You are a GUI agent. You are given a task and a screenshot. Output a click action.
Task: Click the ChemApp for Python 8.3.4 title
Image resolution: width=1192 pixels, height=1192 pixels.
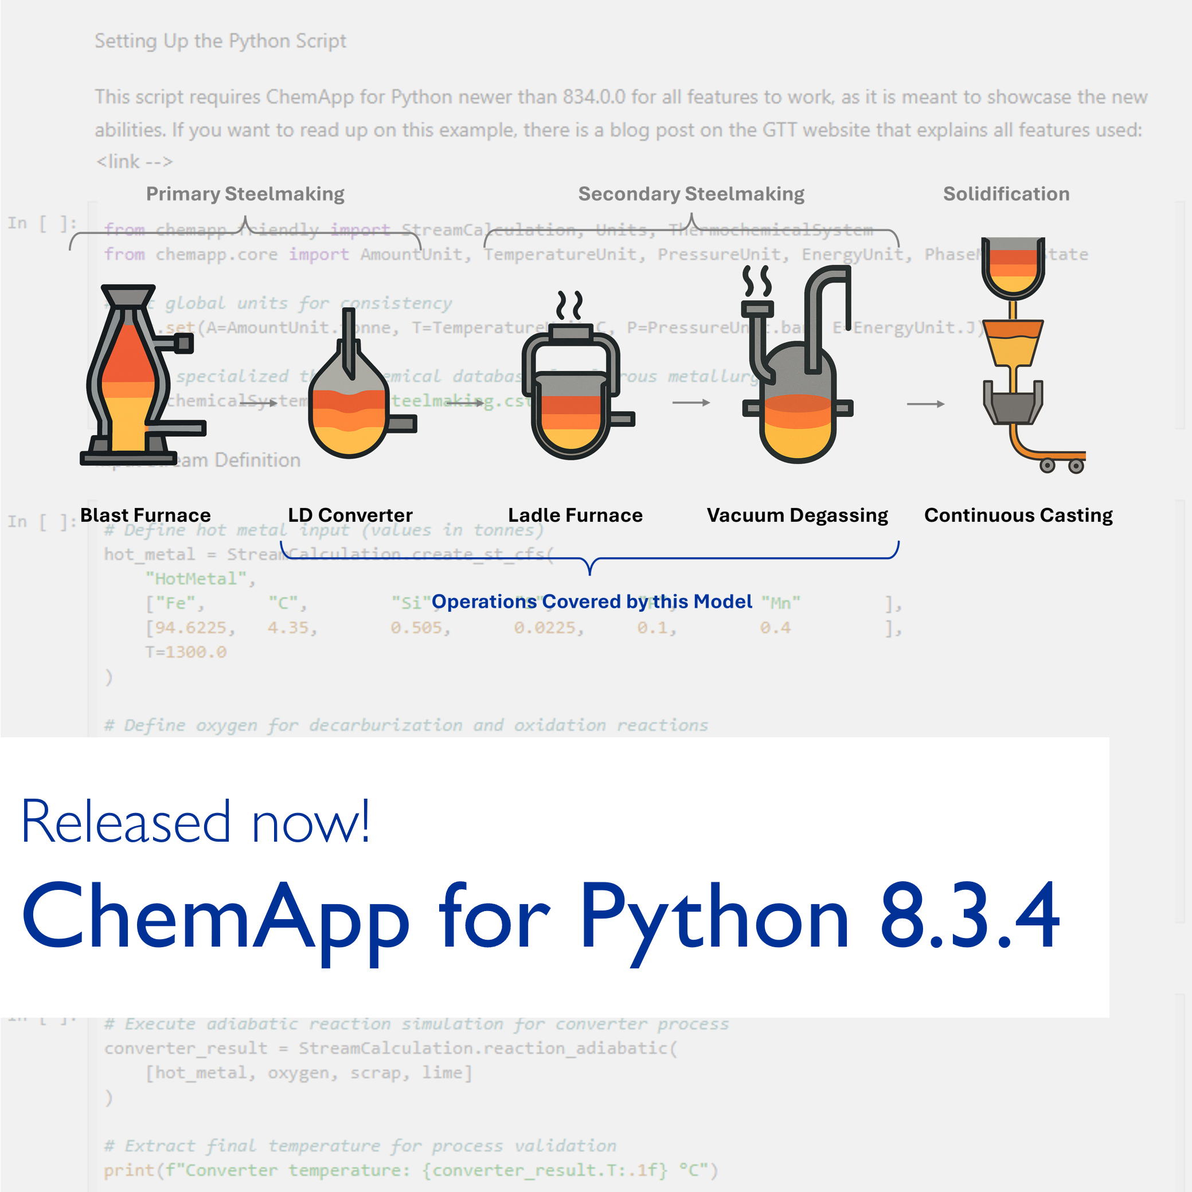(541, 915)
